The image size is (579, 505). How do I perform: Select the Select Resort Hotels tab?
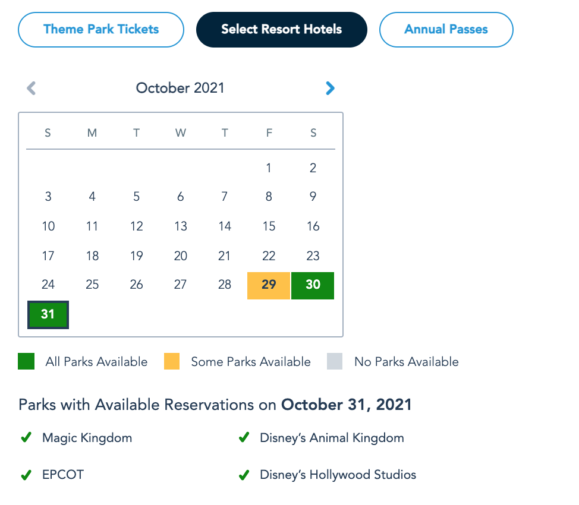click(x=281, y=29)
